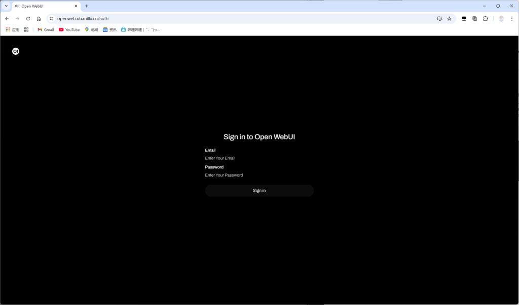Close the Open WebUI tab
This screenshot has height=305, width=519.
76,6
